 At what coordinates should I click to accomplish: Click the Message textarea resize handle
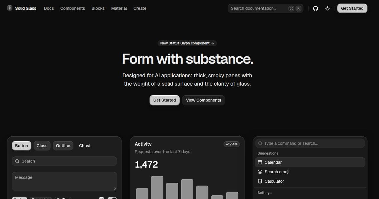point(115,188)
